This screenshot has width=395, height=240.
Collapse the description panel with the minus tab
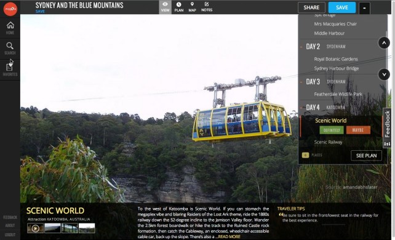[x=35, y=199]
